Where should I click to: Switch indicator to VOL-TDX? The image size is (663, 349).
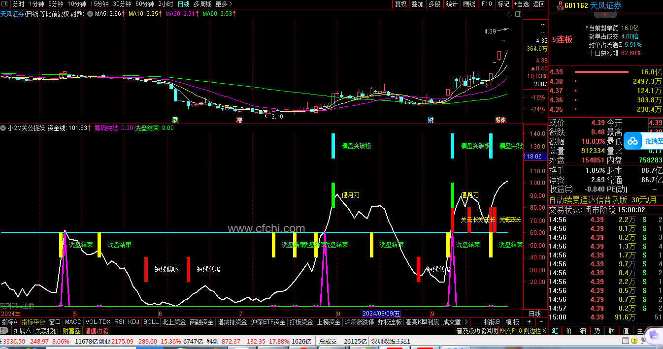pos(98,322)
